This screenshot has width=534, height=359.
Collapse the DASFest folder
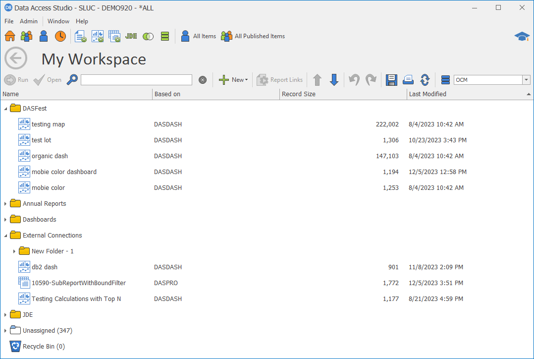pos(6,109)
